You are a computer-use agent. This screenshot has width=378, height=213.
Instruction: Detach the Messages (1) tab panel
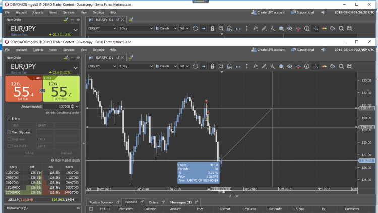(x=197, y=202)
